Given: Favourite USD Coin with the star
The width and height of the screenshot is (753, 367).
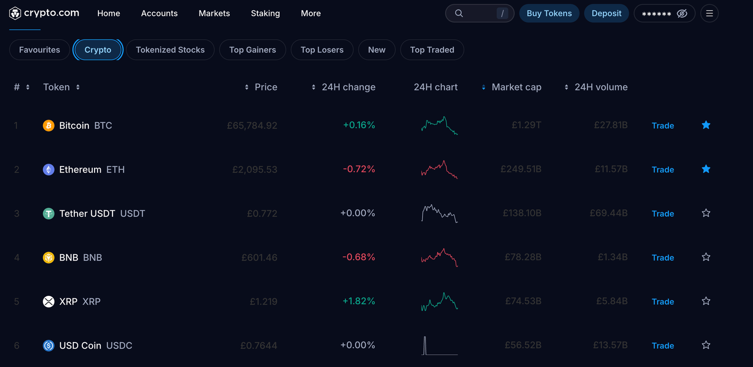Looking at the screenshot, I should pos(706,345).
